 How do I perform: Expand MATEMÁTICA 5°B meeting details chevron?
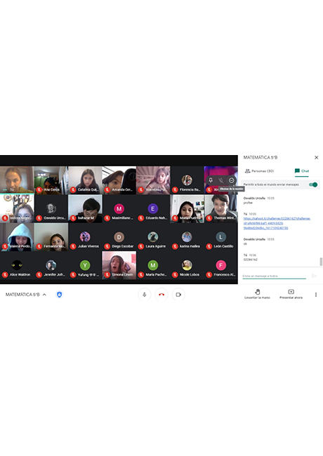44,295
